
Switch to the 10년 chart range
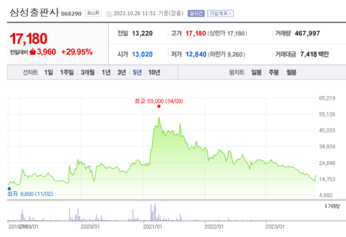[x=154, y=73]
